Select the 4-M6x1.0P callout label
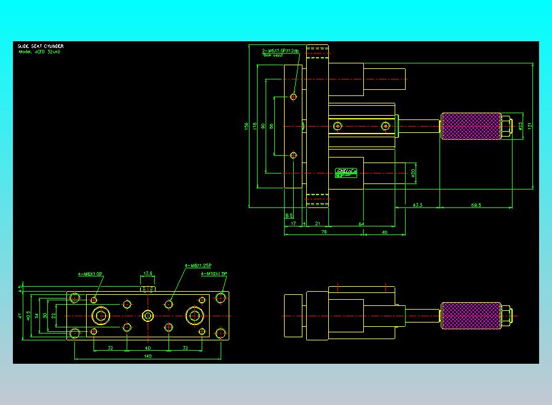Screen dimensions: 552x405 coord(90,274)
